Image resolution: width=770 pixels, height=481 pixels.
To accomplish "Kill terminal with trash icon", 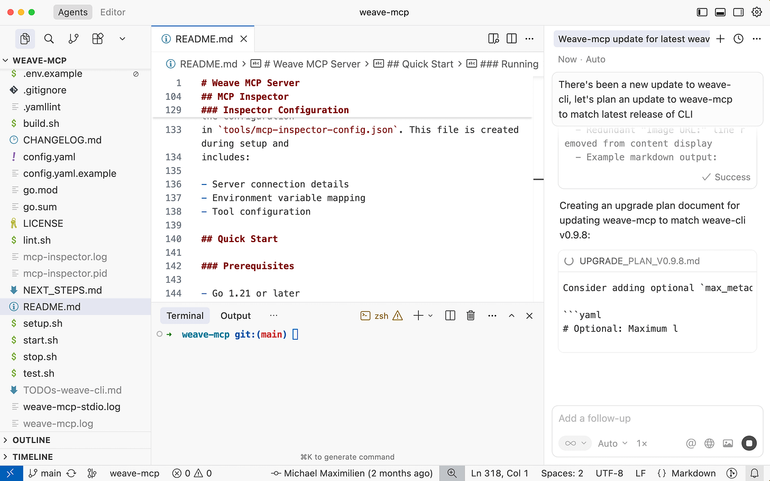I will click(x=471, y=316).
